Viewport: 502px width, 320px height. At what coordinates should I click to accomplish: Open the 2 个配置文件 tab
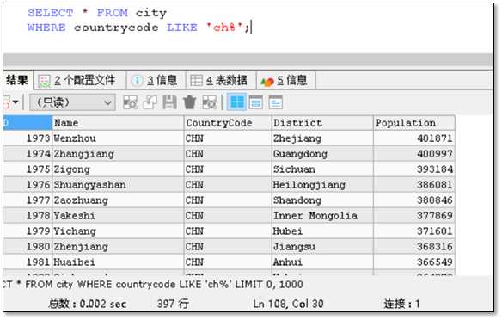pyautogui.click(x=79, y=80)
